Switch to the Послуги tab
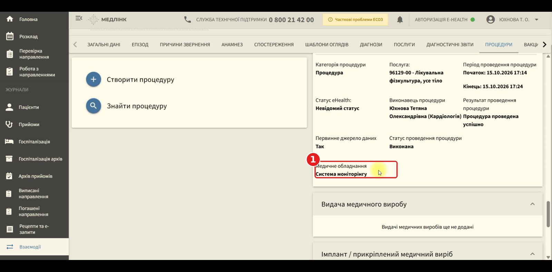Image resolution: width=552 pixels, height=272 pixels. [x=404, y=45]
